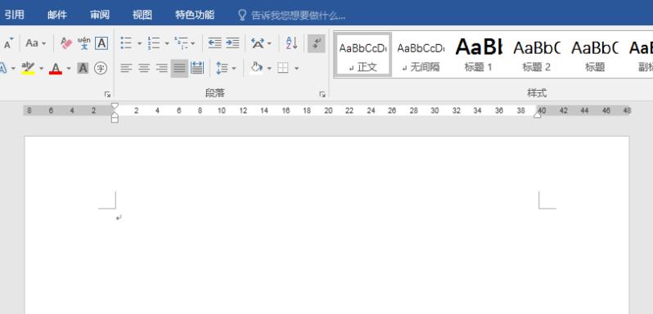Click the Tell Me search box
The width and height of the screenshot is (653, 314).
click(298, 16)
